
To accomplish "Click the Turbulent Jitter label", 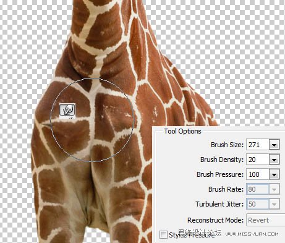I will coord(219,204).
